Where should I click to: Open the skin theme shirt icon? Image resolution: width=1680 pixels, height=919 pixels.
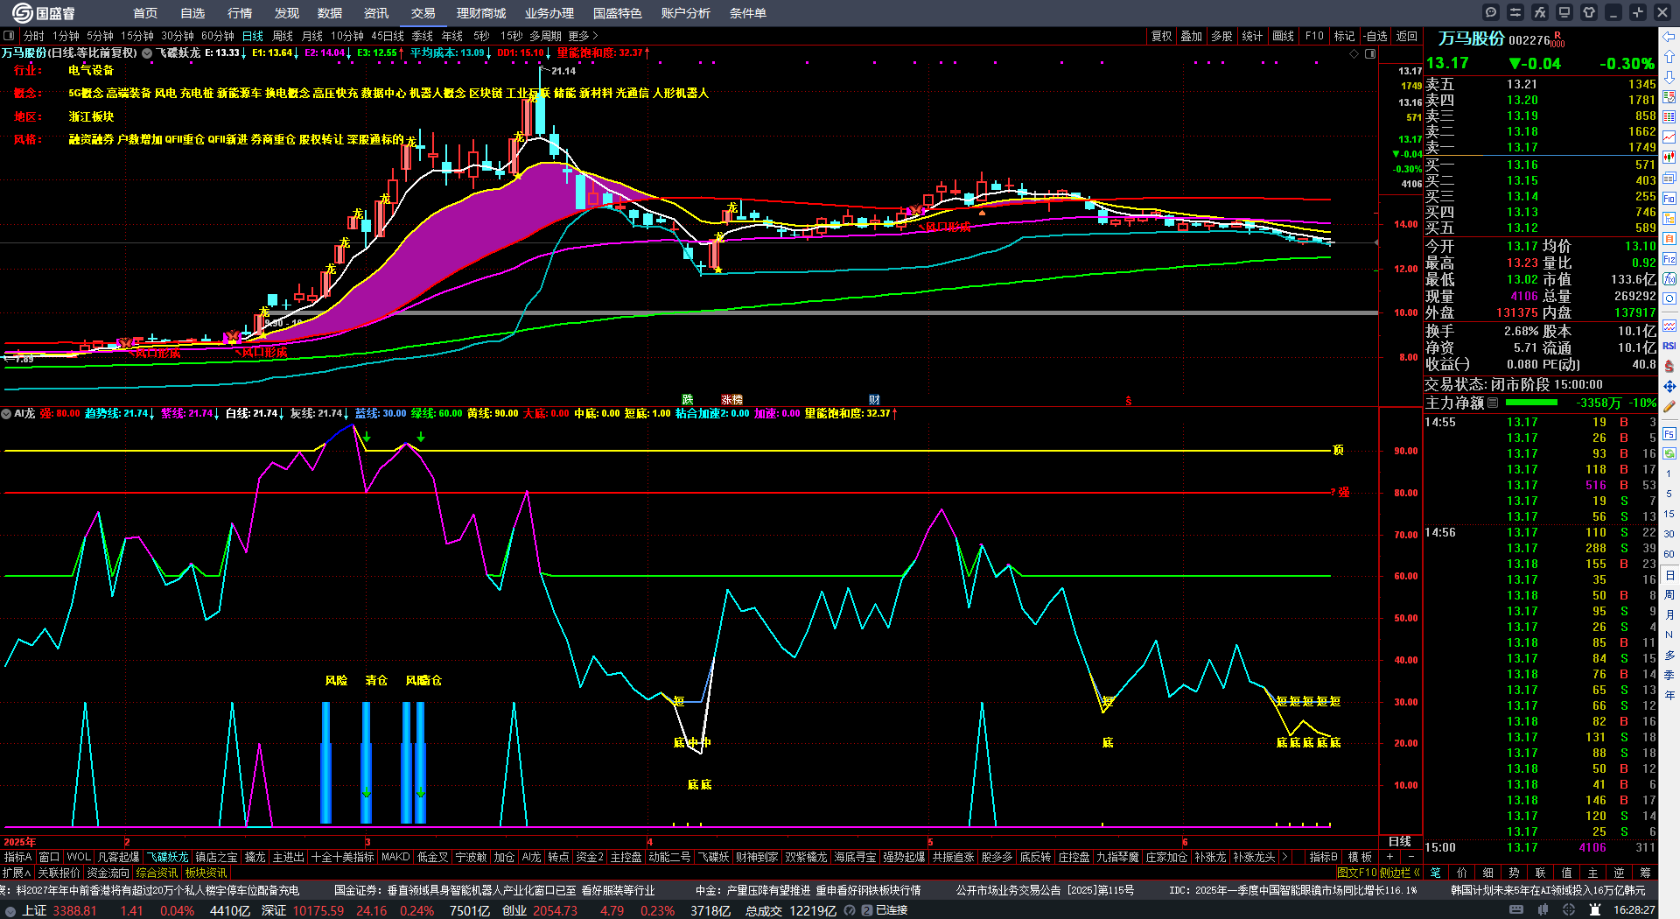pos(1589,12)
